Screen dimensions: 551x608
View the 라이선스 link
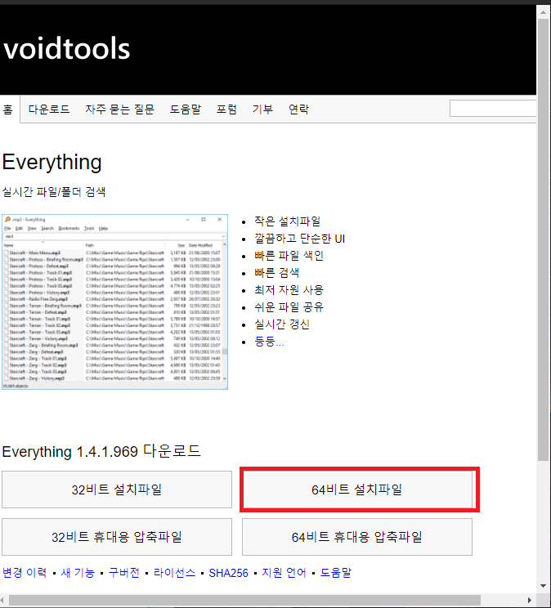(174, 573)
